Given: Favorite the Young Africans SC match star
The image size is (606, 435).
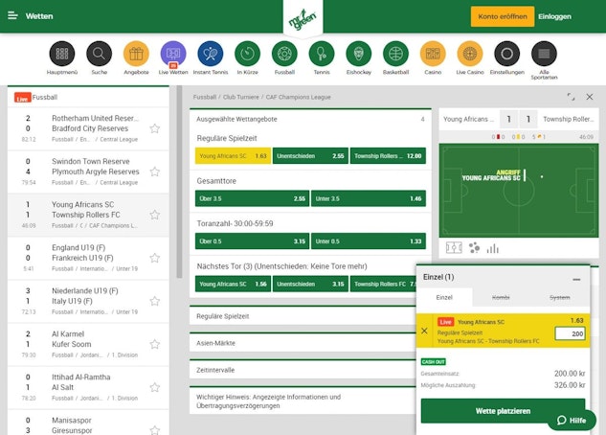Looking at the screenshot, I should pos(155,215).
